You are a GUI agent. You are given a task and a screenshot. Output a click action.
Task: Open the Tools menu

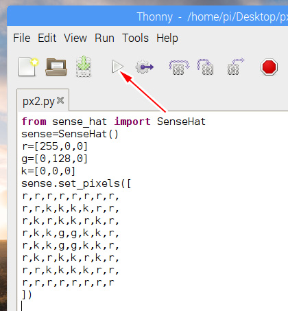click(135, 38)
